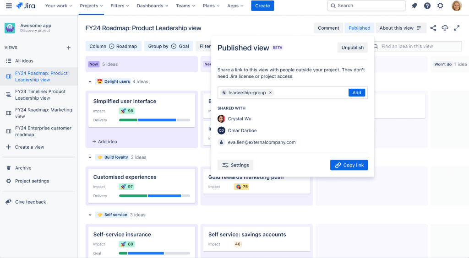Image resolution: width=469 pixels, height=258 pixels.
Task: Open FY24 Roadmap: Product Leadership view
Action: [39, 76]
